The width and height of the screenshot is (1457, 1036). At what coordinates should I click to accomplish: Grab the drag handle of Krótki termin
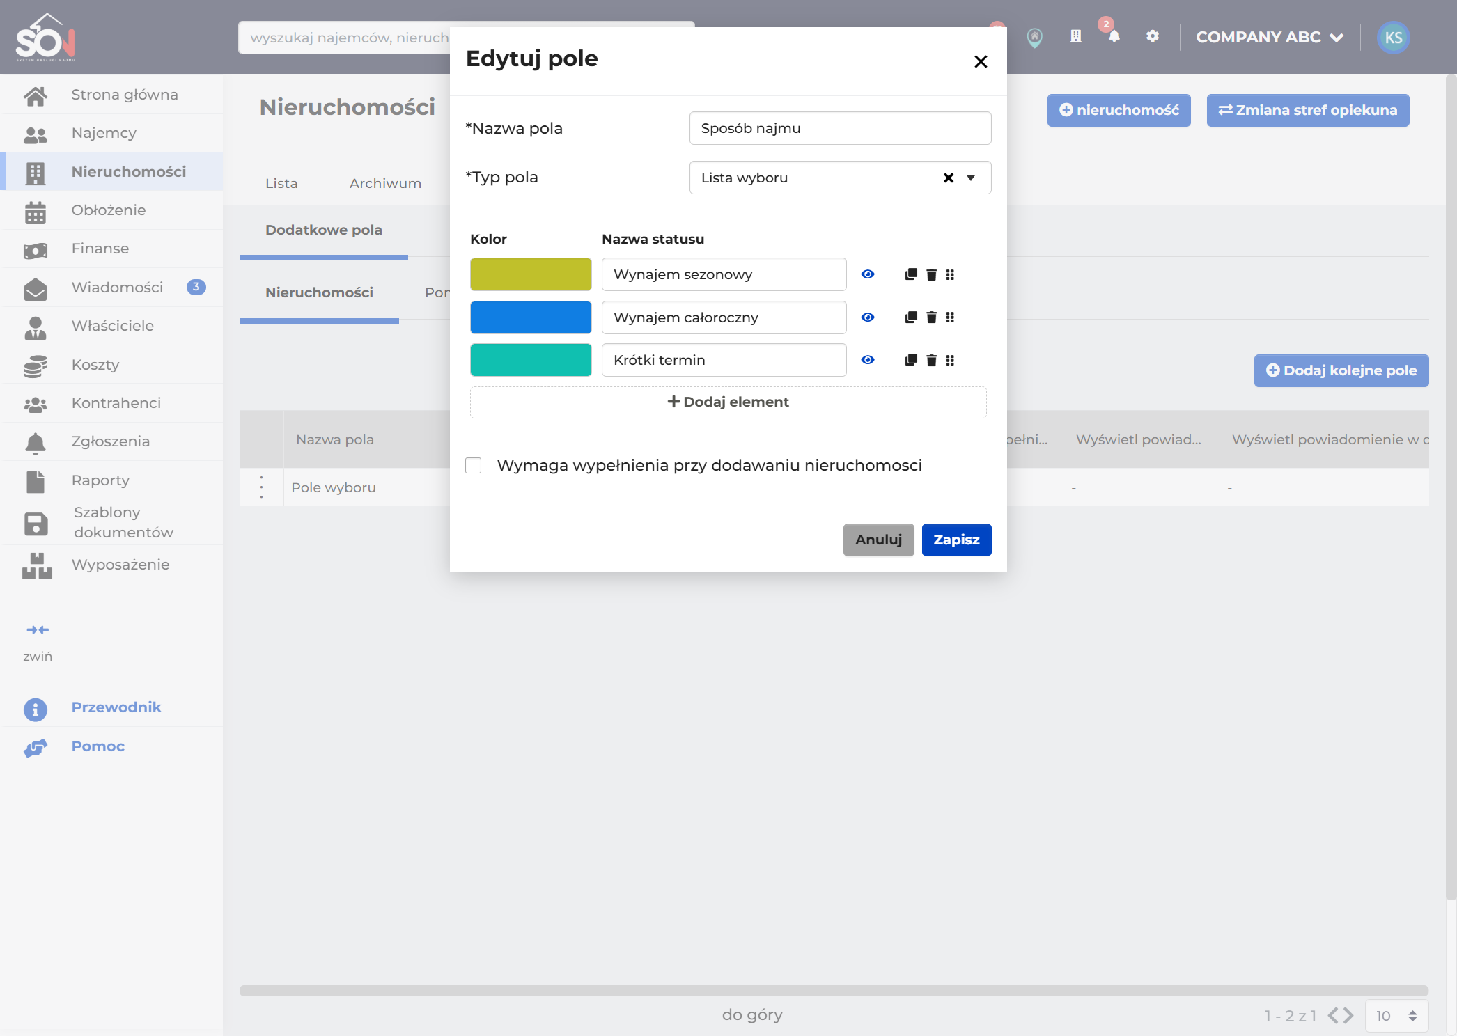point(950,360)
